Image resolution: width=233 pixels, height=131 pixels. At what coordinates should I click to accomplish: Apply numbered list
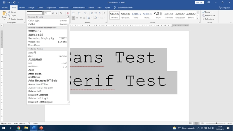[x=79, y=13]
